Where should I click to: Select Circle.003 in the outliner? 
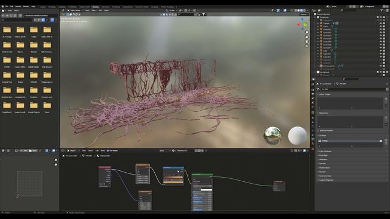(327, 35)
